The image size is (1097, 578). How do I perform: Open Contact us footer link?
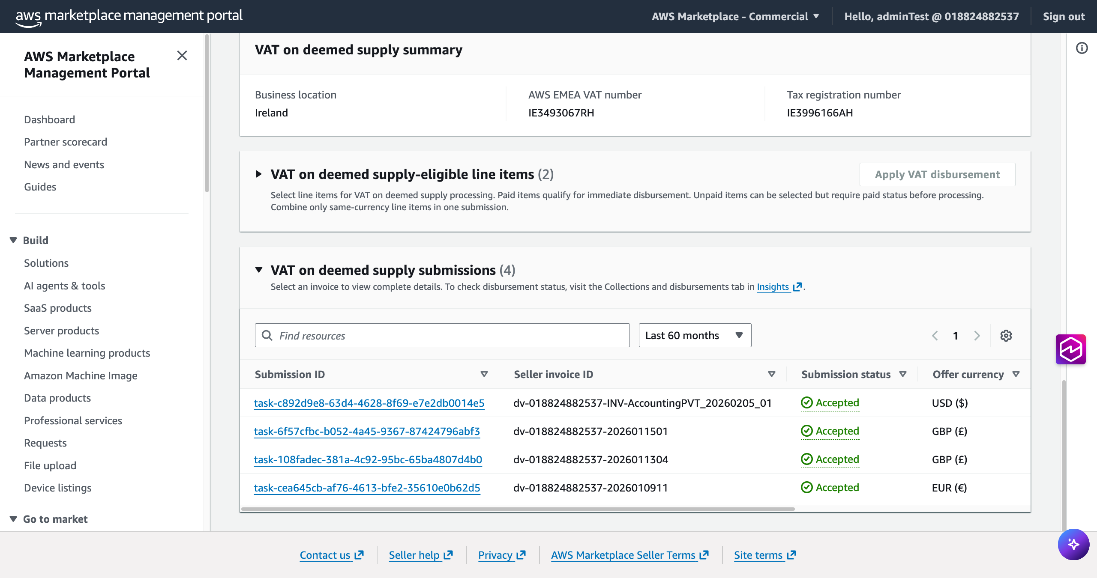[x=325, y=555]
